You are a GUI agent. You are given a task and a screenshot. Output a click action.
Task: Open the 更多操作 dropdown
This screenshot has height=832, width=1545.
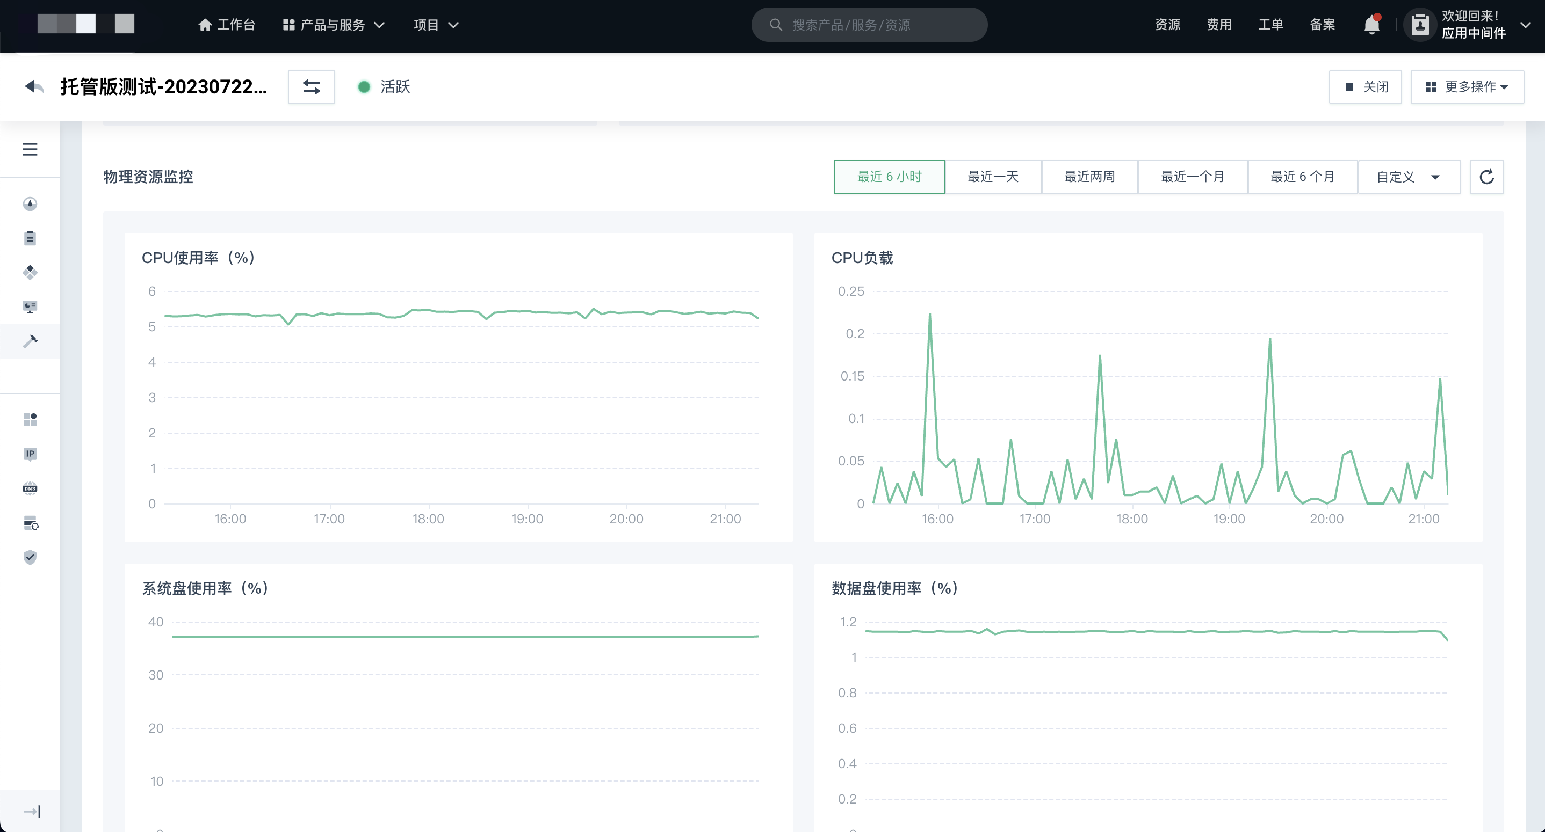click(1467, 87)
